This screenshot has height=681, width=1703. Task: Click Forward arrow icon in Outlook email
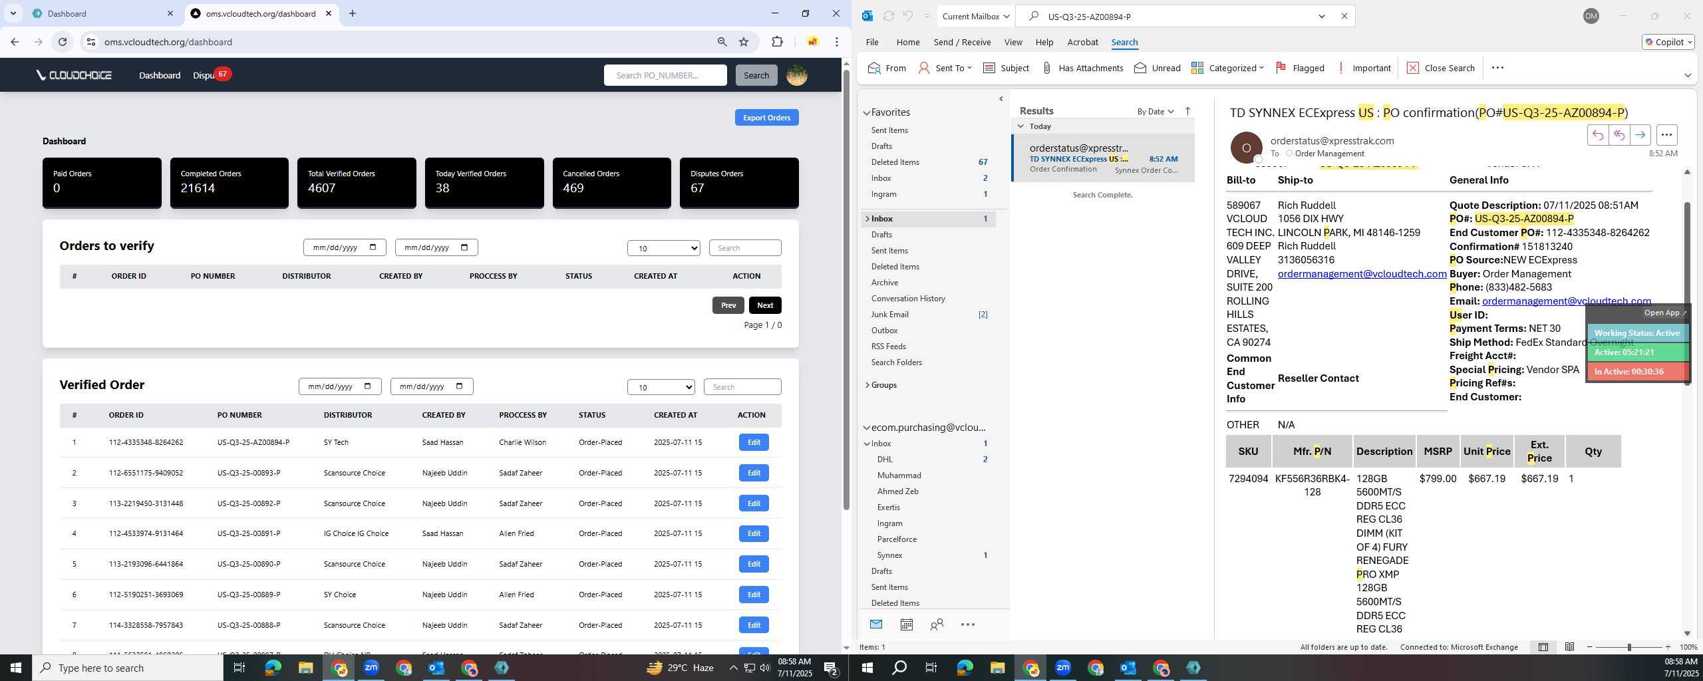tap(1640, 135)
